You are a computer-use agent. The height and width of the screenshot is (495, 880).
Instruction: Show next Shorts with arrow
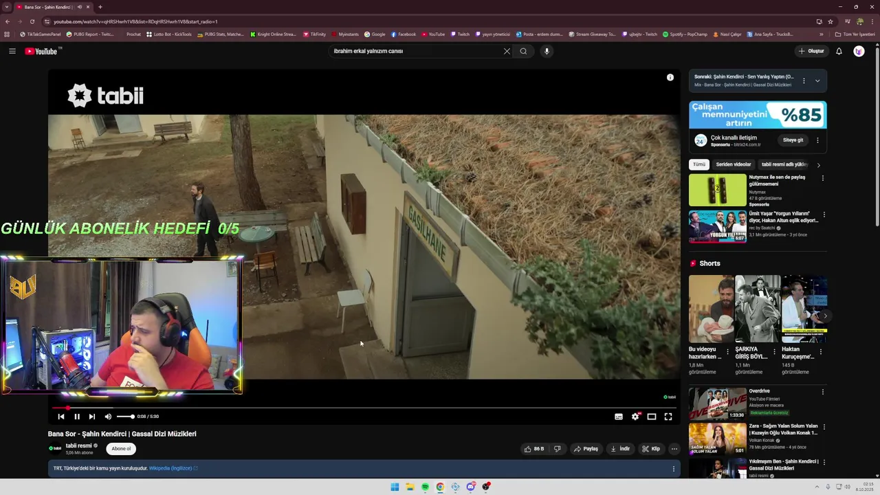pyautogui.click(x=825, y=316)
